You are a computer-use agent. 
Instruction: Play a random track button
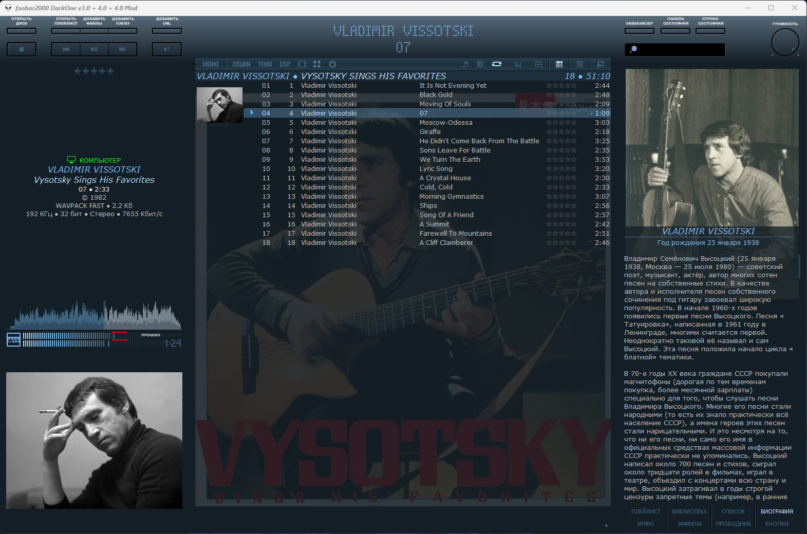[167, 49]
